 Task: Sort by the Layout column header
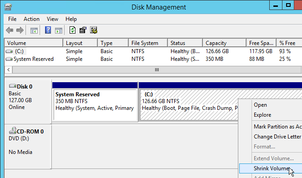pos(81,43)
